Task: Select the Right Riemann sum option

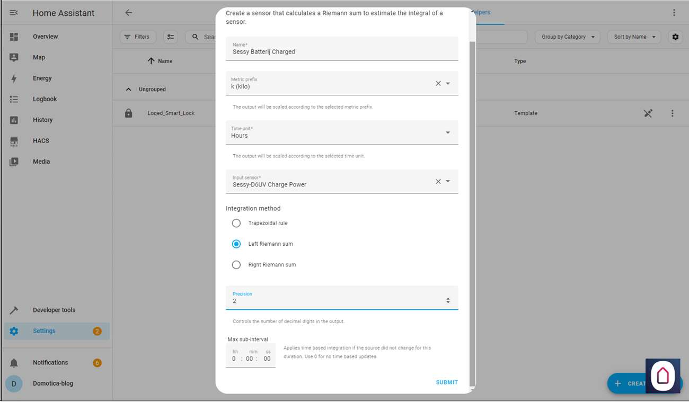Action: [236, 265]
